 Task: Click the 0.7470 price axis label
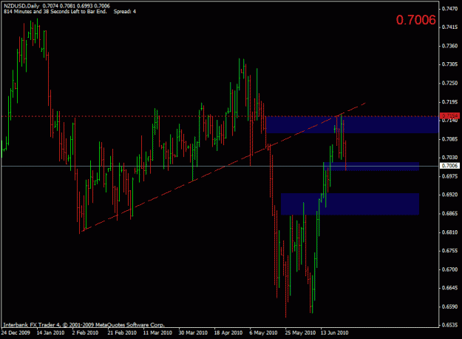point(449,9)
